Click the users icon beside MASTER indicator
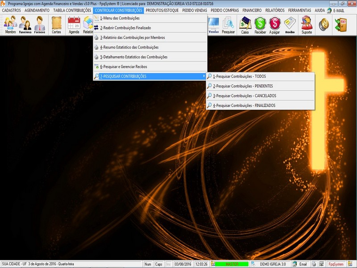Viewport: 357px width, 268px height. pos(213,264)
